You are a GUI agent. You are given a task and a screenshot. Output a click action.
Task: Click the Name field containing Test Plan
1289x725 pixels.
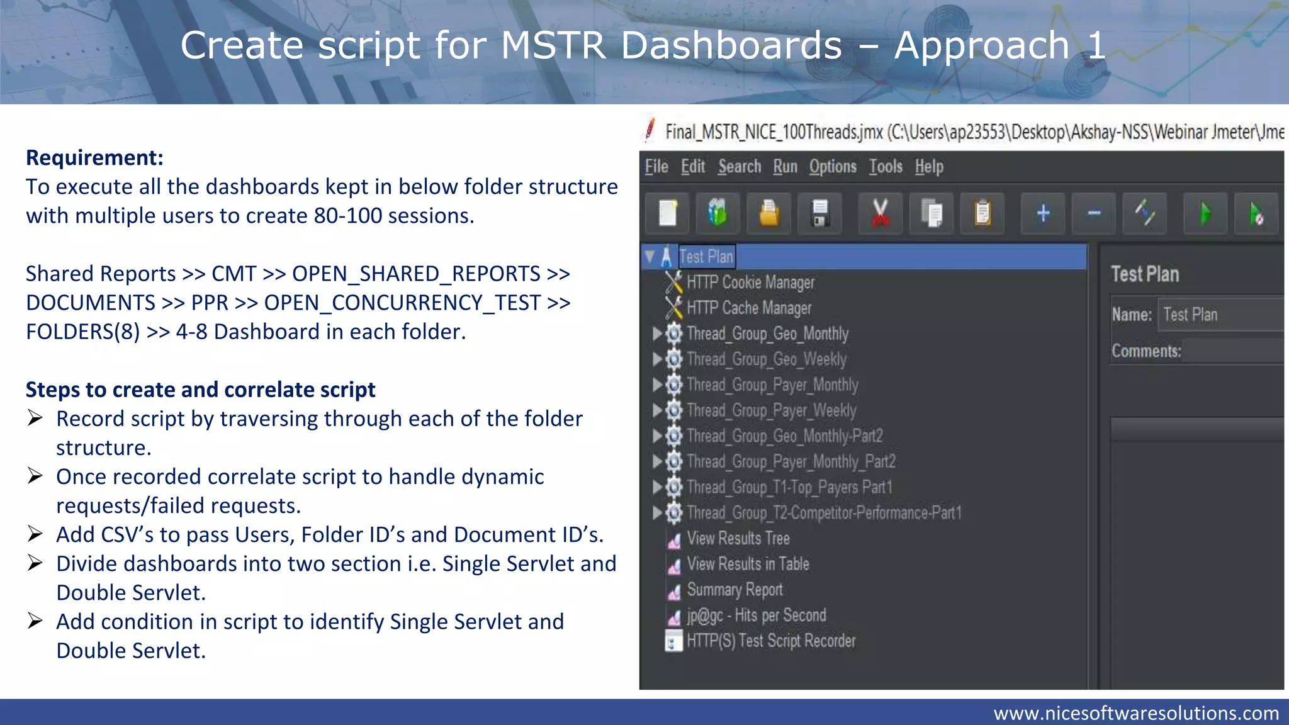click(x=1220, y=315)
